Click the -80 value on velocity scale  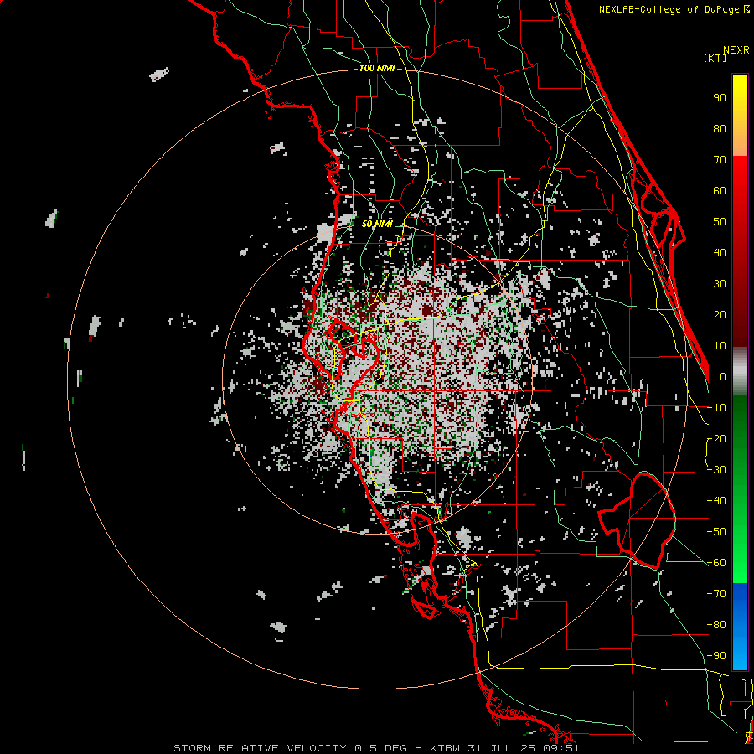[x=716, y=625]
